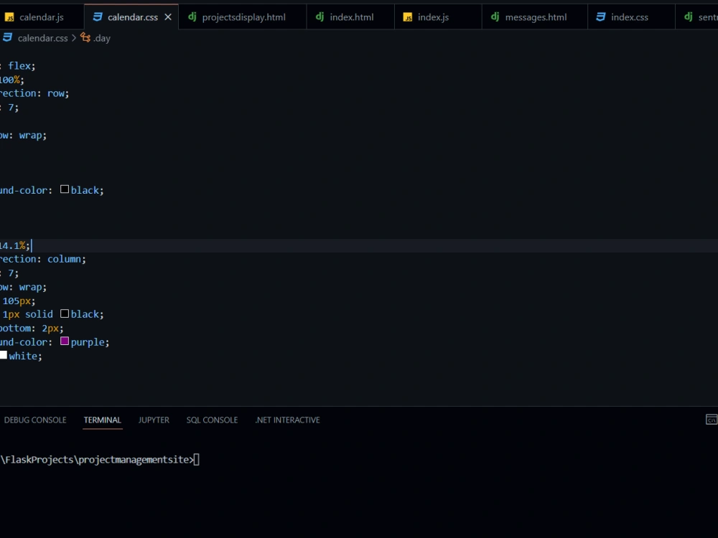Click the 'flex;' value in the editor
The width and height of the screenshot is (718, 538).
point(22,66)
